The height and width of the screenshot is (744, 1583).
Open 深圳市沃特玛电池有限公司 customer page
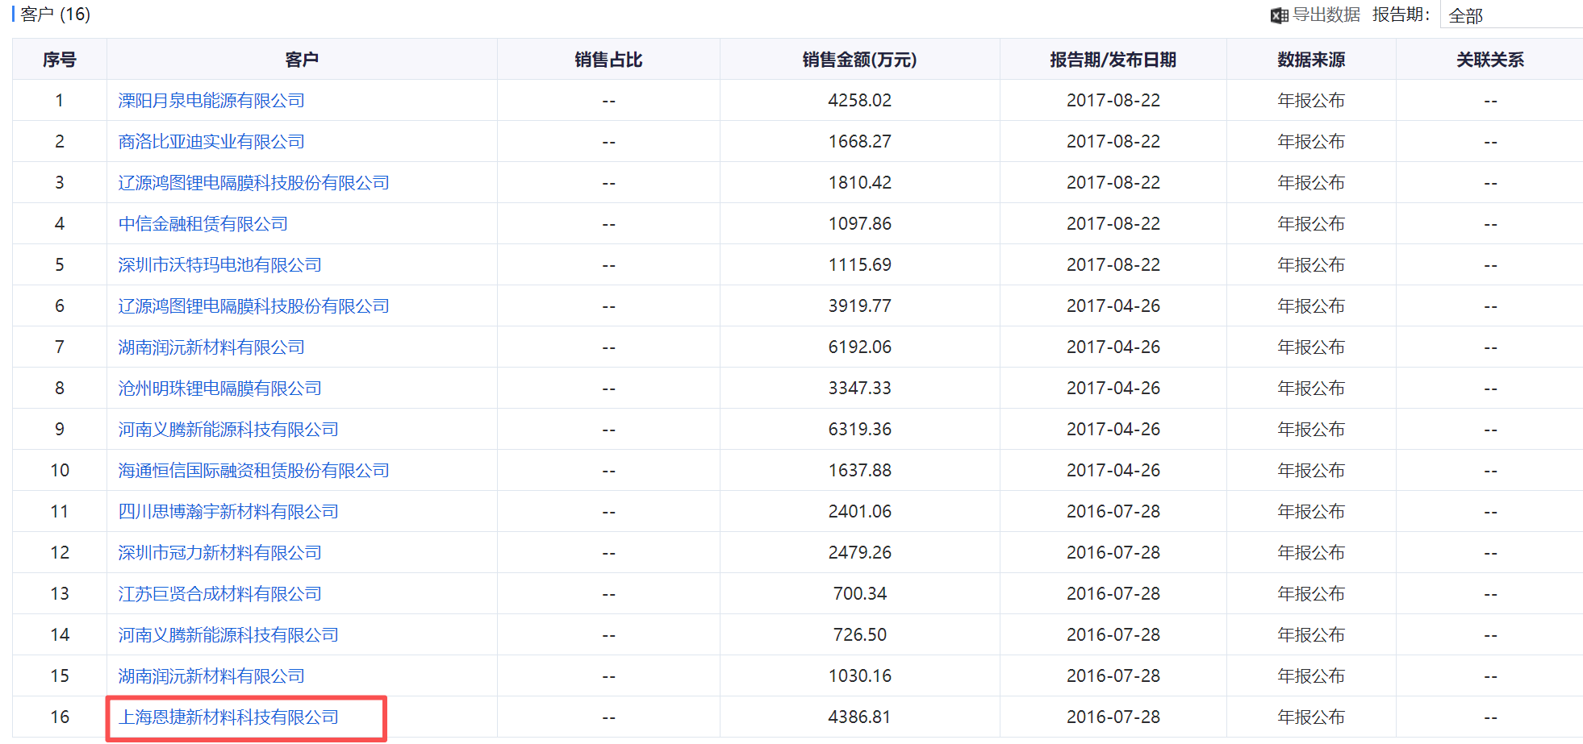tap(219, 265)
